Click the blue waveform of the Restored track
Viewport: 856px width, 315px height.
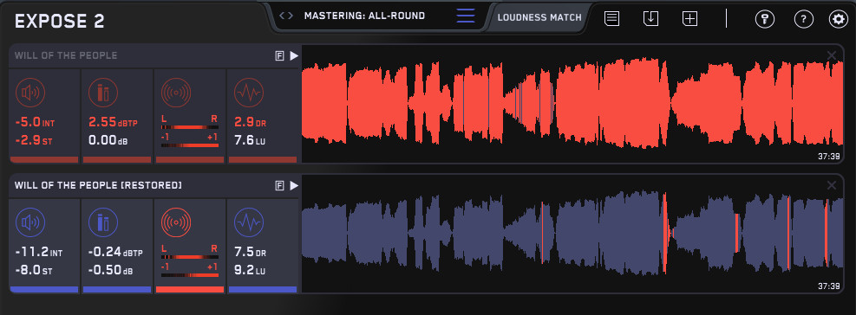572,234
